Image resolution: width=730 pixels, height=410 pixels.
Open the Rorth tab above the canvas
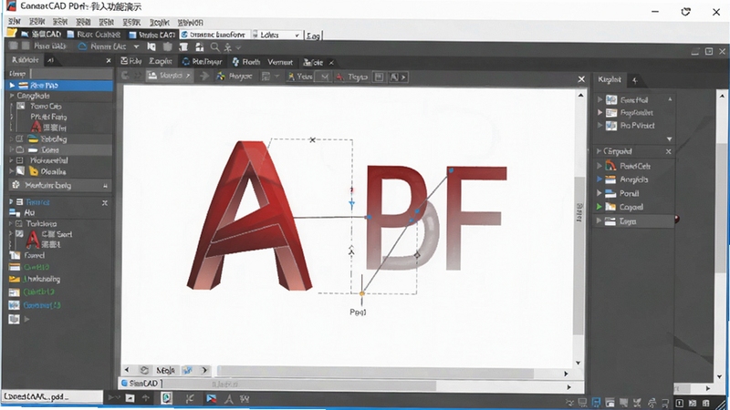tap(246, 61)
